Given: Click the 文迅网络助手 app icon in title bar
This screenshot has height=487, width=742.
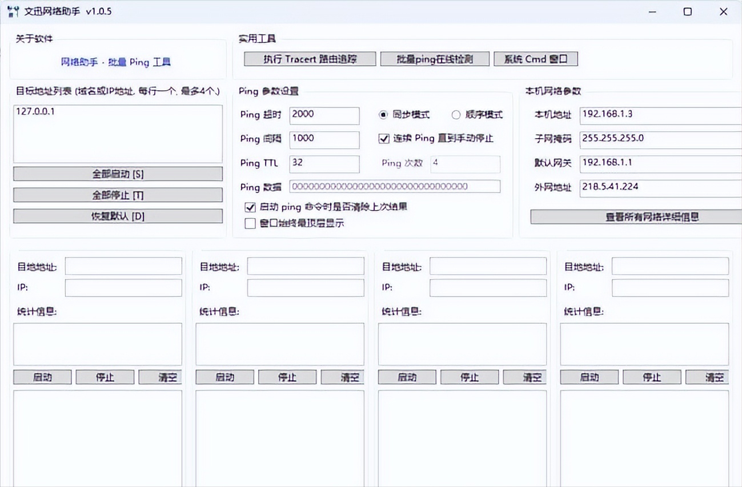Looking at the screenshot, I should (12, 11).
